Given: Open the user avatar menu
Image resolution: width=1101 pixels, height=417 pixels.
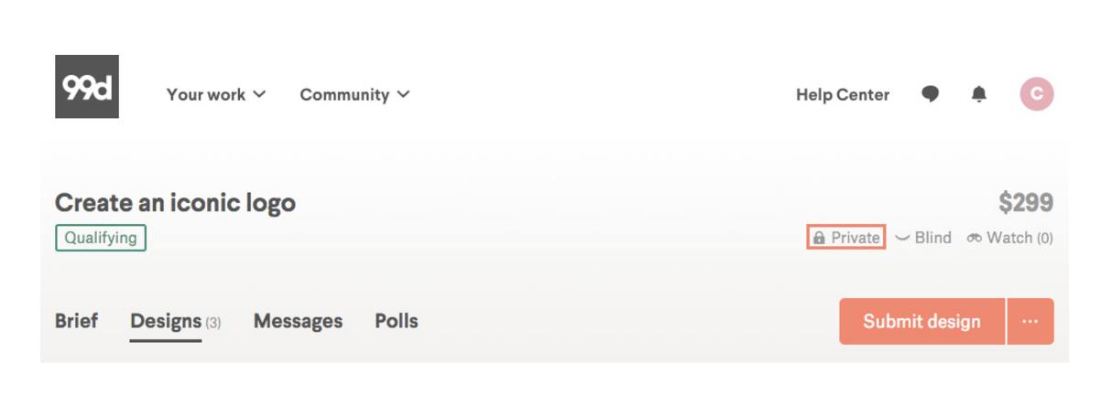Looking at the screenshot, I should pyautogui.click(x=1037, y=93).
